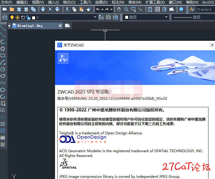Expand the Redo history dropdown arrow
Image resolution: width=215 pixels, height=179 pixels.
tap(111, 9)
